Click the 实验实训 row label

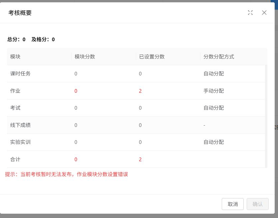20,142
